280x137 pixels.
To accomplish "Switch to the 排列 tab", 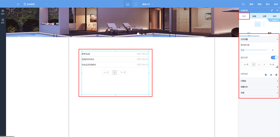I will (274, 16).
